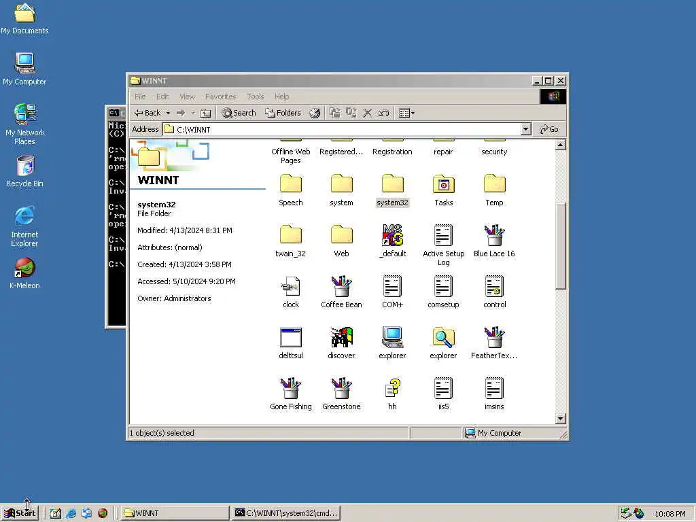This screenshot has height=522, width=696.
Task: Open the Edit menu
Action: click(162, 97)
